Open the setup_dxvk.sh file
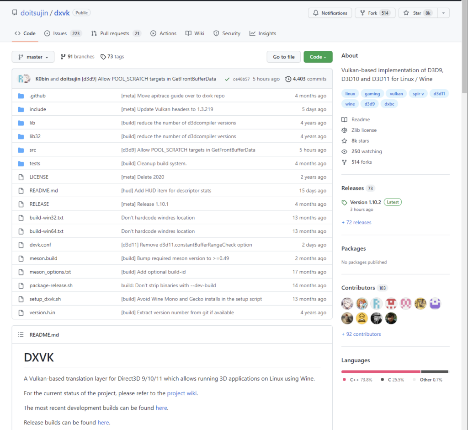The height and width of the screenshot is (430, 468). pos(45,299)
